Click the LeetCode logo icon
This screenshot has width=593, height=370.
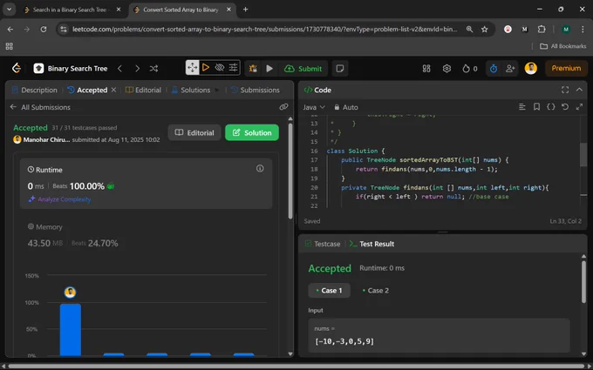click(x=17, y=68)
